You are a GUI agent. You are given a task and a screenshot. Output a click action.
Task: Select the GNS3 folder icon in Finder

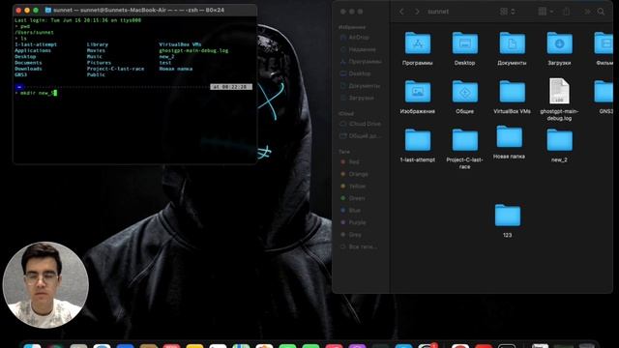tap(604, 92)
